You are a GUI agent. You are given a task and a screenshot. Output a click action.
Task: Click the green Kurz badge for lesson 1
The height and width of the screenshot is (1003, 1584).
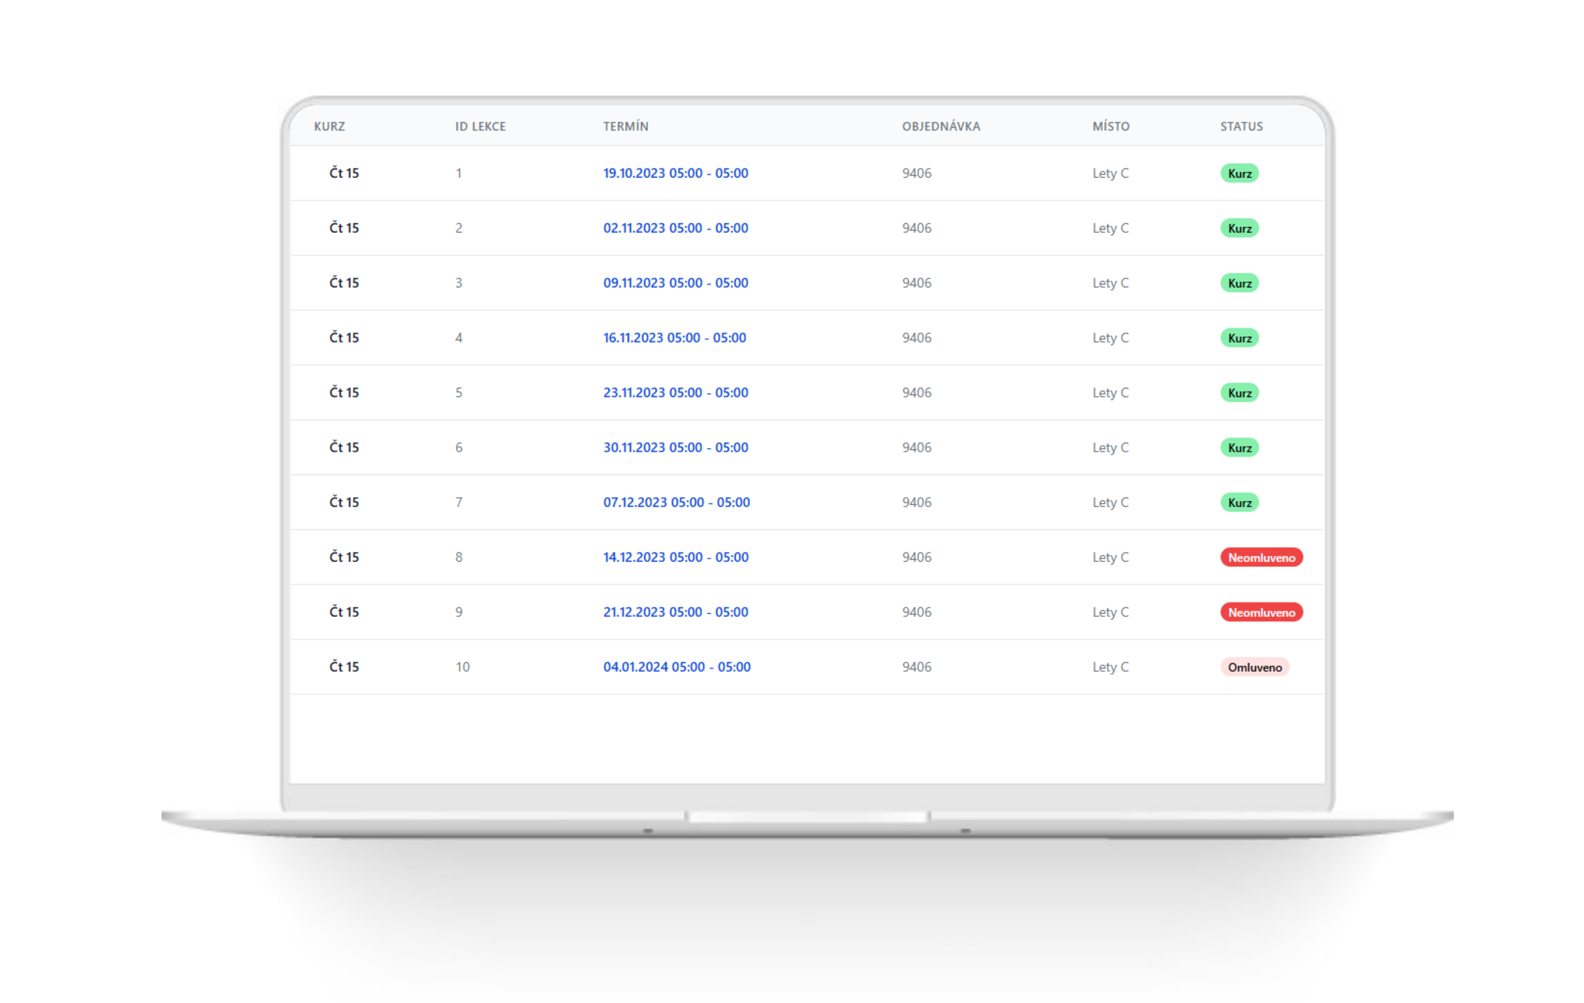pos(1239,174)
